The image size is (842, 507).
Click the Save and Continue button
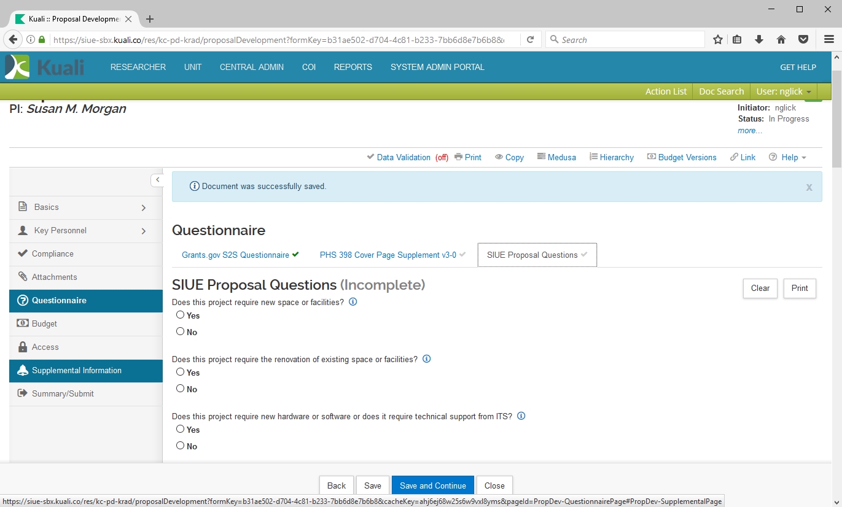[x=432, y=486]
